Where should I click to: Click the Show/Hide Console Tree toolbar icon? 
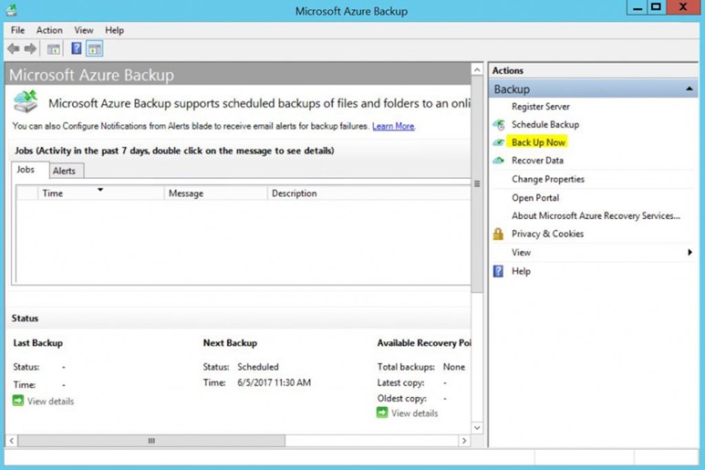point(54,49)
